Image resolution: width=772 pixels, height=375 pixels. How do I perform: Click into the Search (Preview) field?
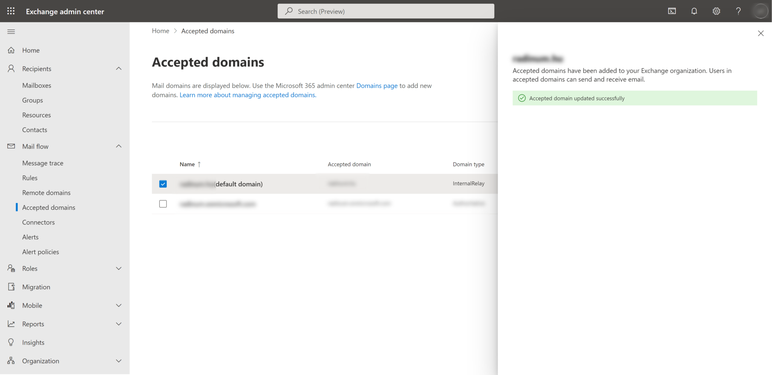click(x=386, y=11)
